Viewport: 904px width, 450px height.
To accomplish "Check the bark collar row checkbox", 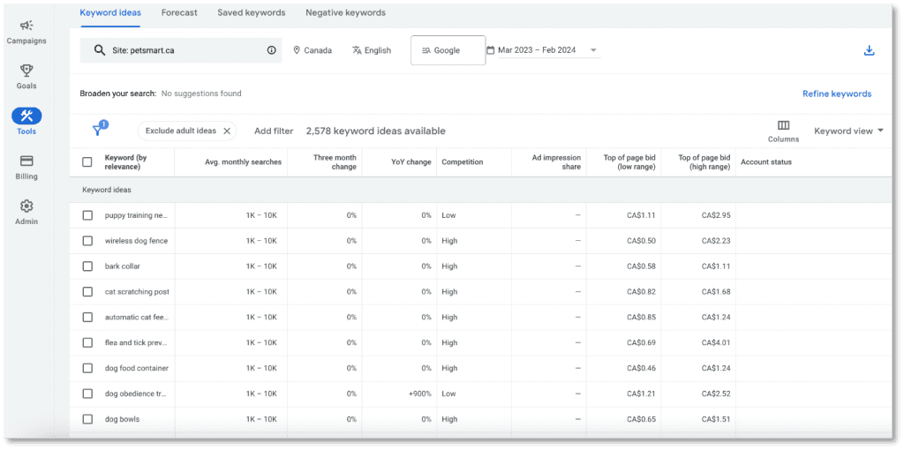I will click(87, 266).
